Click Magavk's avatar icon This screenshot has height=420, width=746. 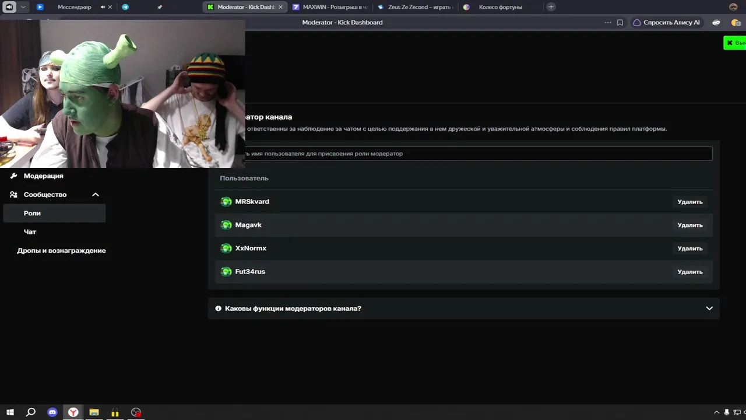226,225
